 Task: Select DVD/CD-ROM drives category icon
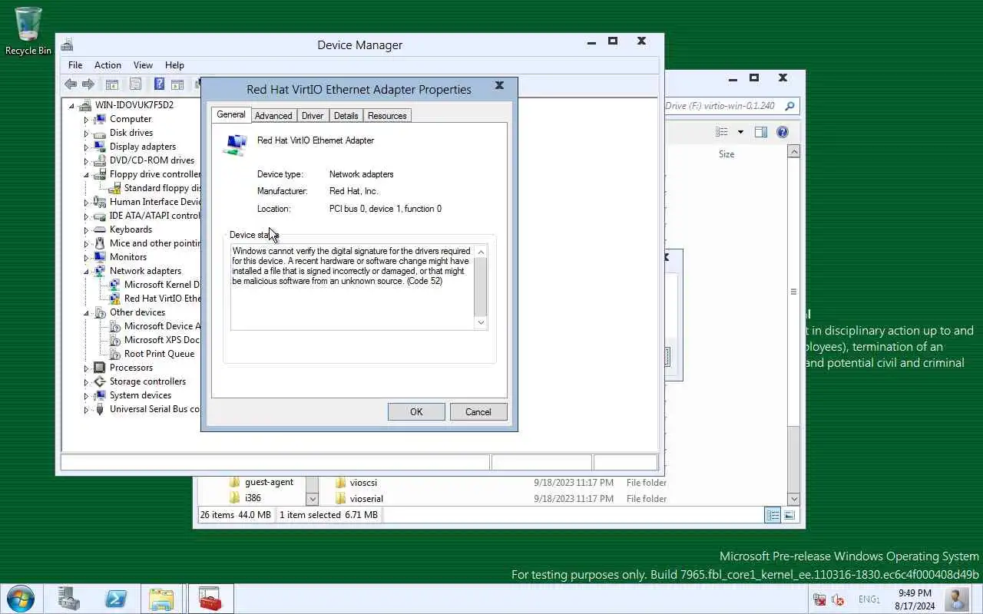99,160
